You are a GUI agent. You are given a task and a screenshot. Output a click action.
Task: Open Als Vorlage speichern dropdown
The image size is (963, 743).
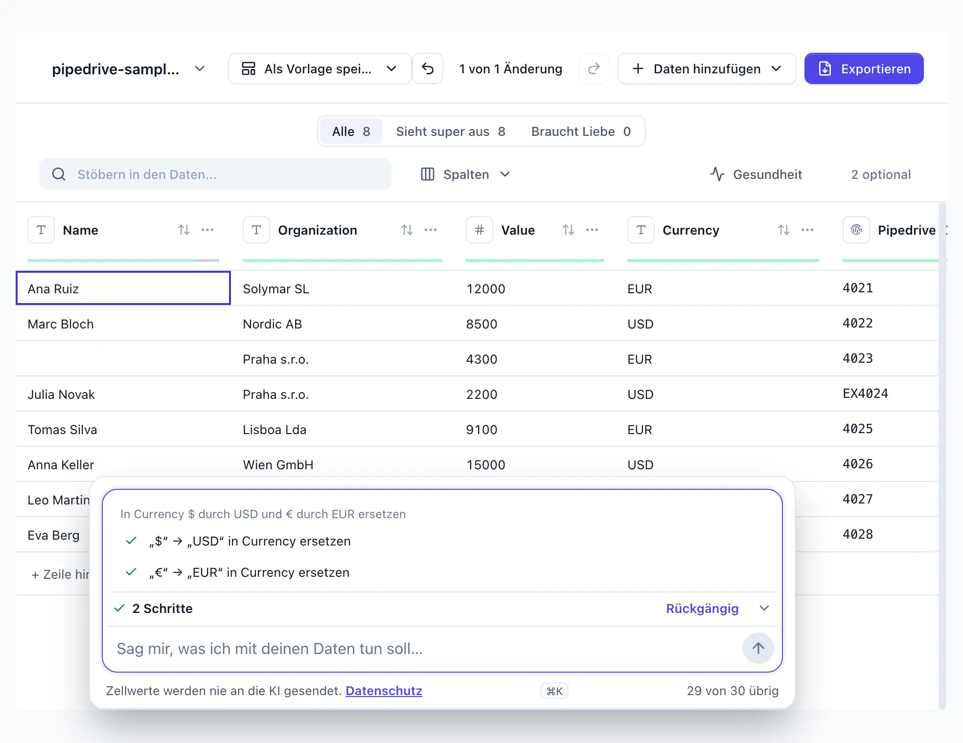click(x=320, y=69)
